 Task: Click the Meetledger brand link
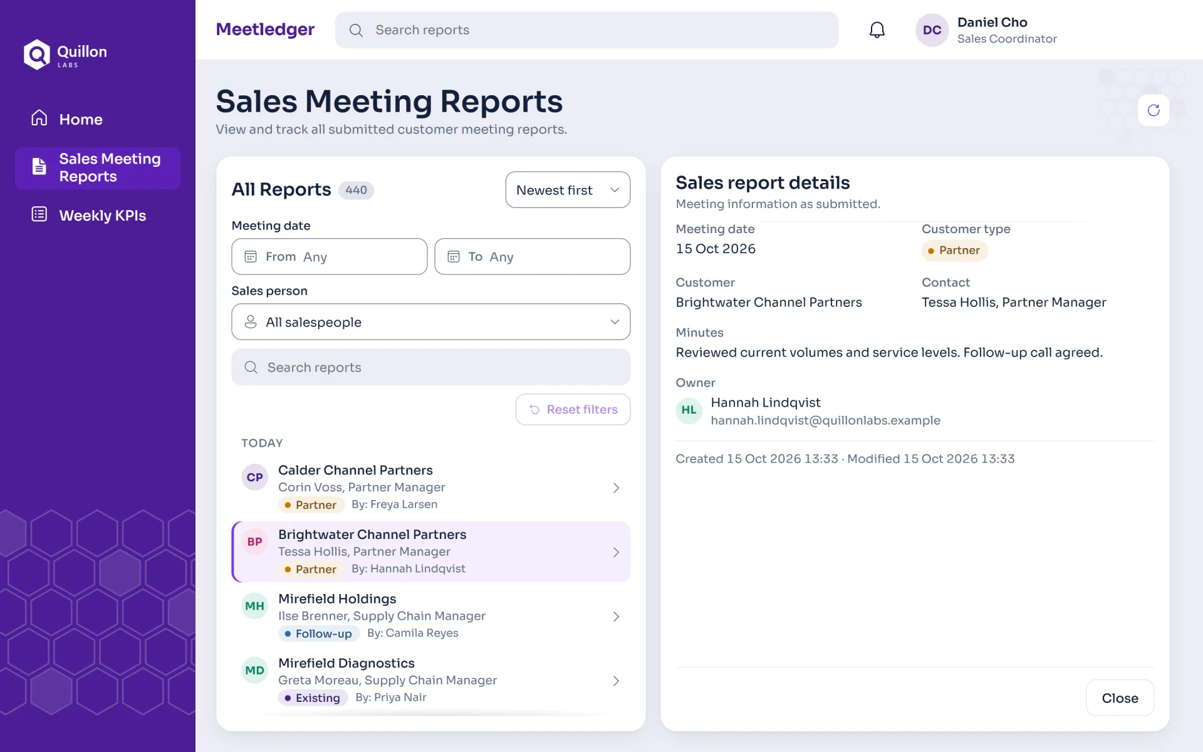pos(265,29)
